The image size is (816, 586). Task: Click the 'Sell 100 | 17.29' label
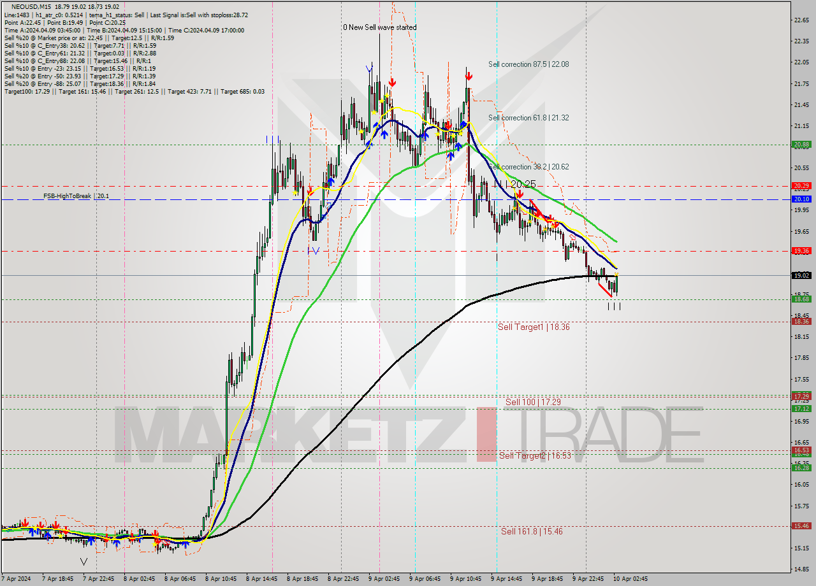[533, 402]
